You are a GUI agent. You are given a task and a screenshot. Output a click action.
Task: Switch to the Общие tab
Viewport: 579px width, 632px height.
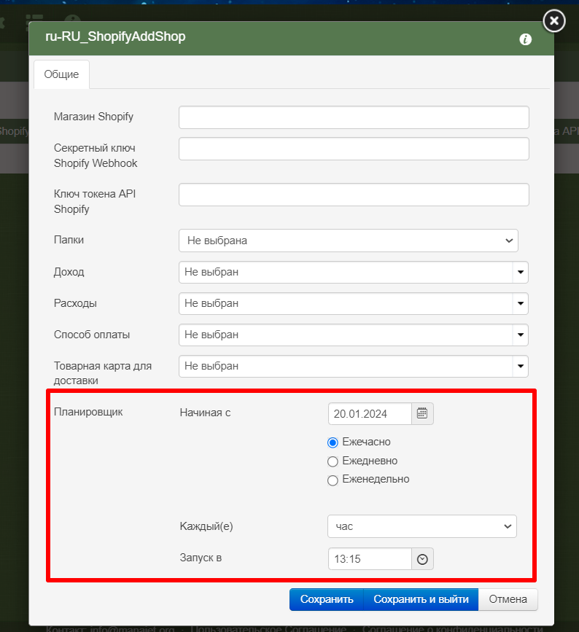pyautogui.click(x=62, y=74)
